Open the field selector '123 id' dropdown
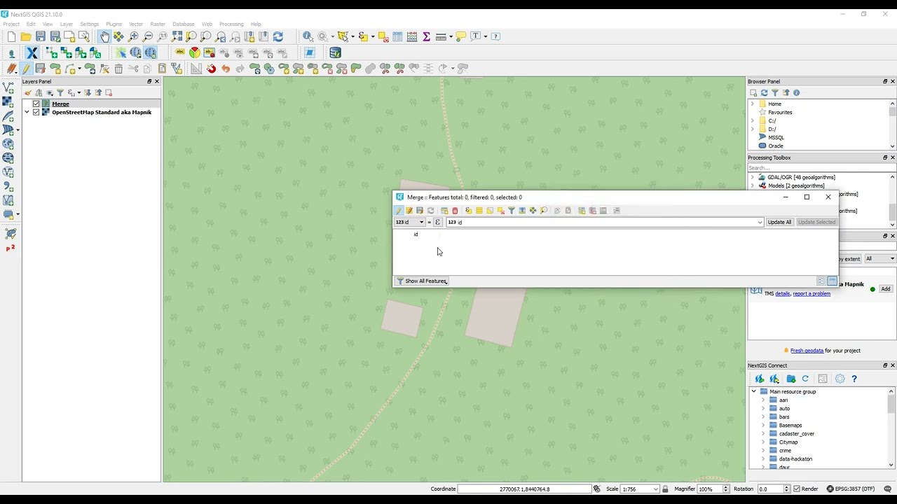This screenshot has width=897, height=504. (410, 222)
